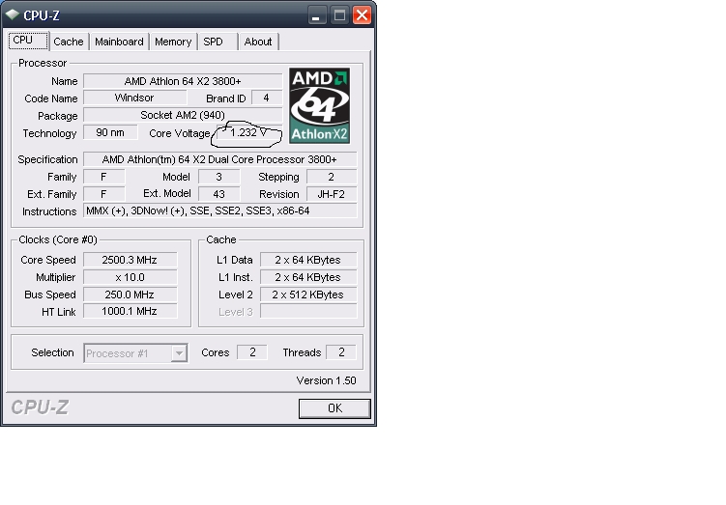
Task: Minimize the CPU-Z window
Action: click(x=316, y=15)
